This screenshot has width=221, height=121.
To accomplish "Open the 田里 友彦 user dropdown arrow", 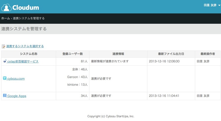I will pos(219,5).
